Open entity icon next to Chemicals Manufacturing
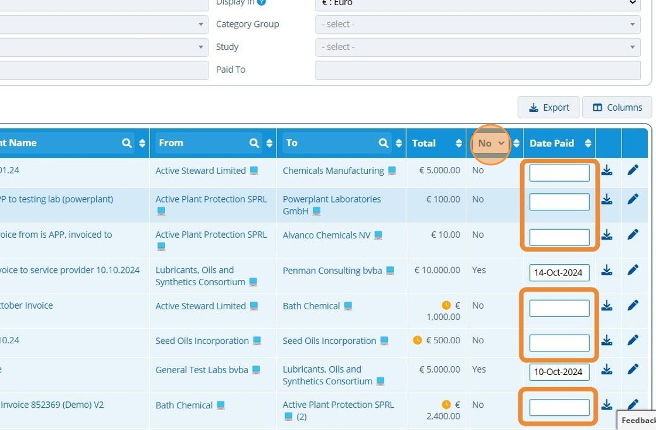Viewport: 656px width, 430px height. [392, 170]
